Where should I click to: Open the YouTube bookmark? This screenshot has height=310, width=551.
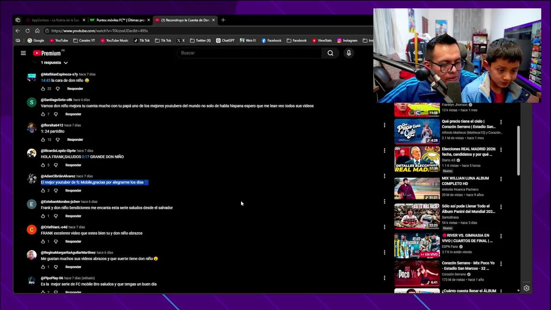coord(59,40)
